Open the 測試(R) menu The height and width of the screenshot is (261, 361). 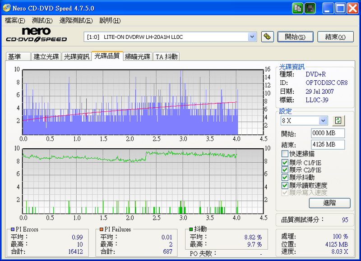point(42,20)
